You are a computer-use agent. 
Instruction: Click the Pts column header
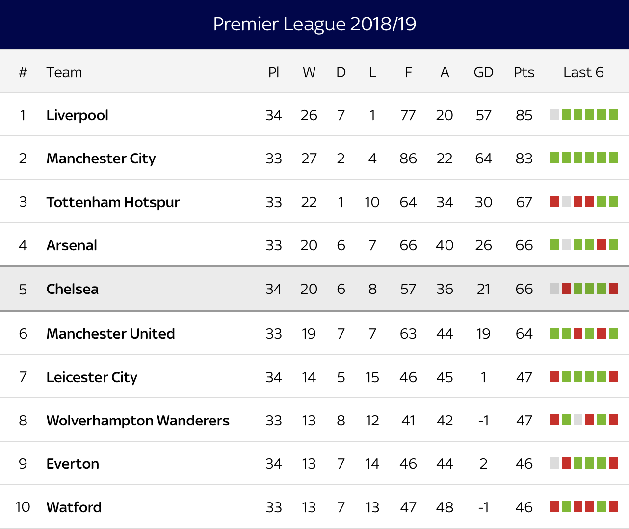pyautogui.click(x=524, y=72)
